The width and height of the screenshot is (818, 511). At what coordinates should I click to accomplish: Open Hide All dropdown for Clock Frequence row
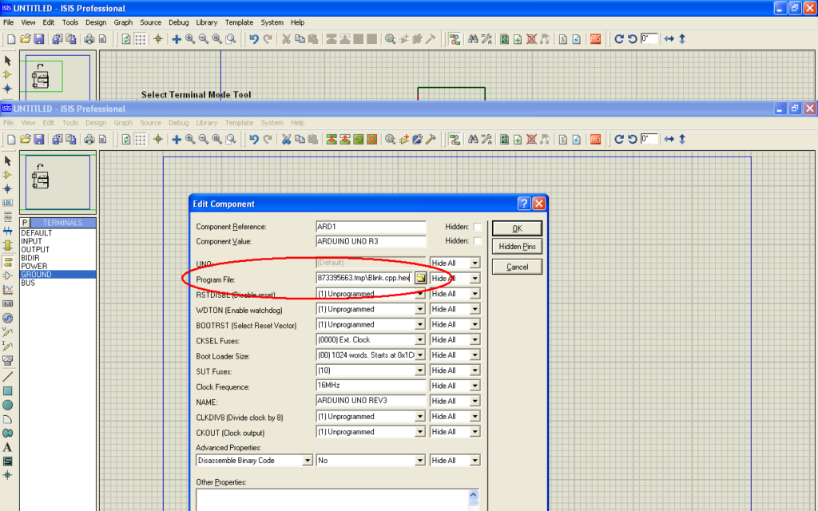coord(475,386)
